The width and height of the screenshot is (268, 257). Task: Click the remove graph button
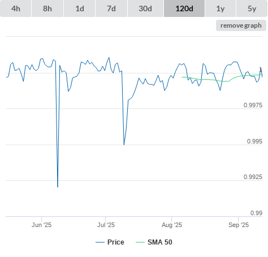tap(241, 25)
